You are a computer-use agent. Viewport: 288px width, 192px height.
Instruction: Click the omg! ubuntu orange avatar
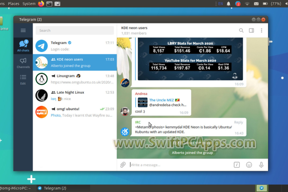42,112
